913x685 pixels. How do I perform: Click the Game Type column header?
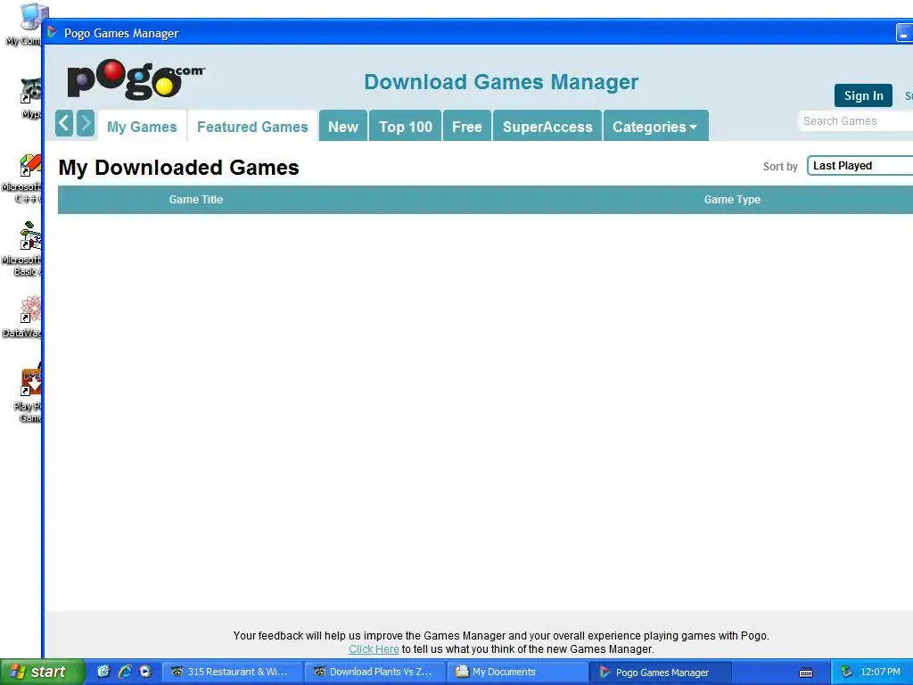pyautogui.click(x=732, y=199)
